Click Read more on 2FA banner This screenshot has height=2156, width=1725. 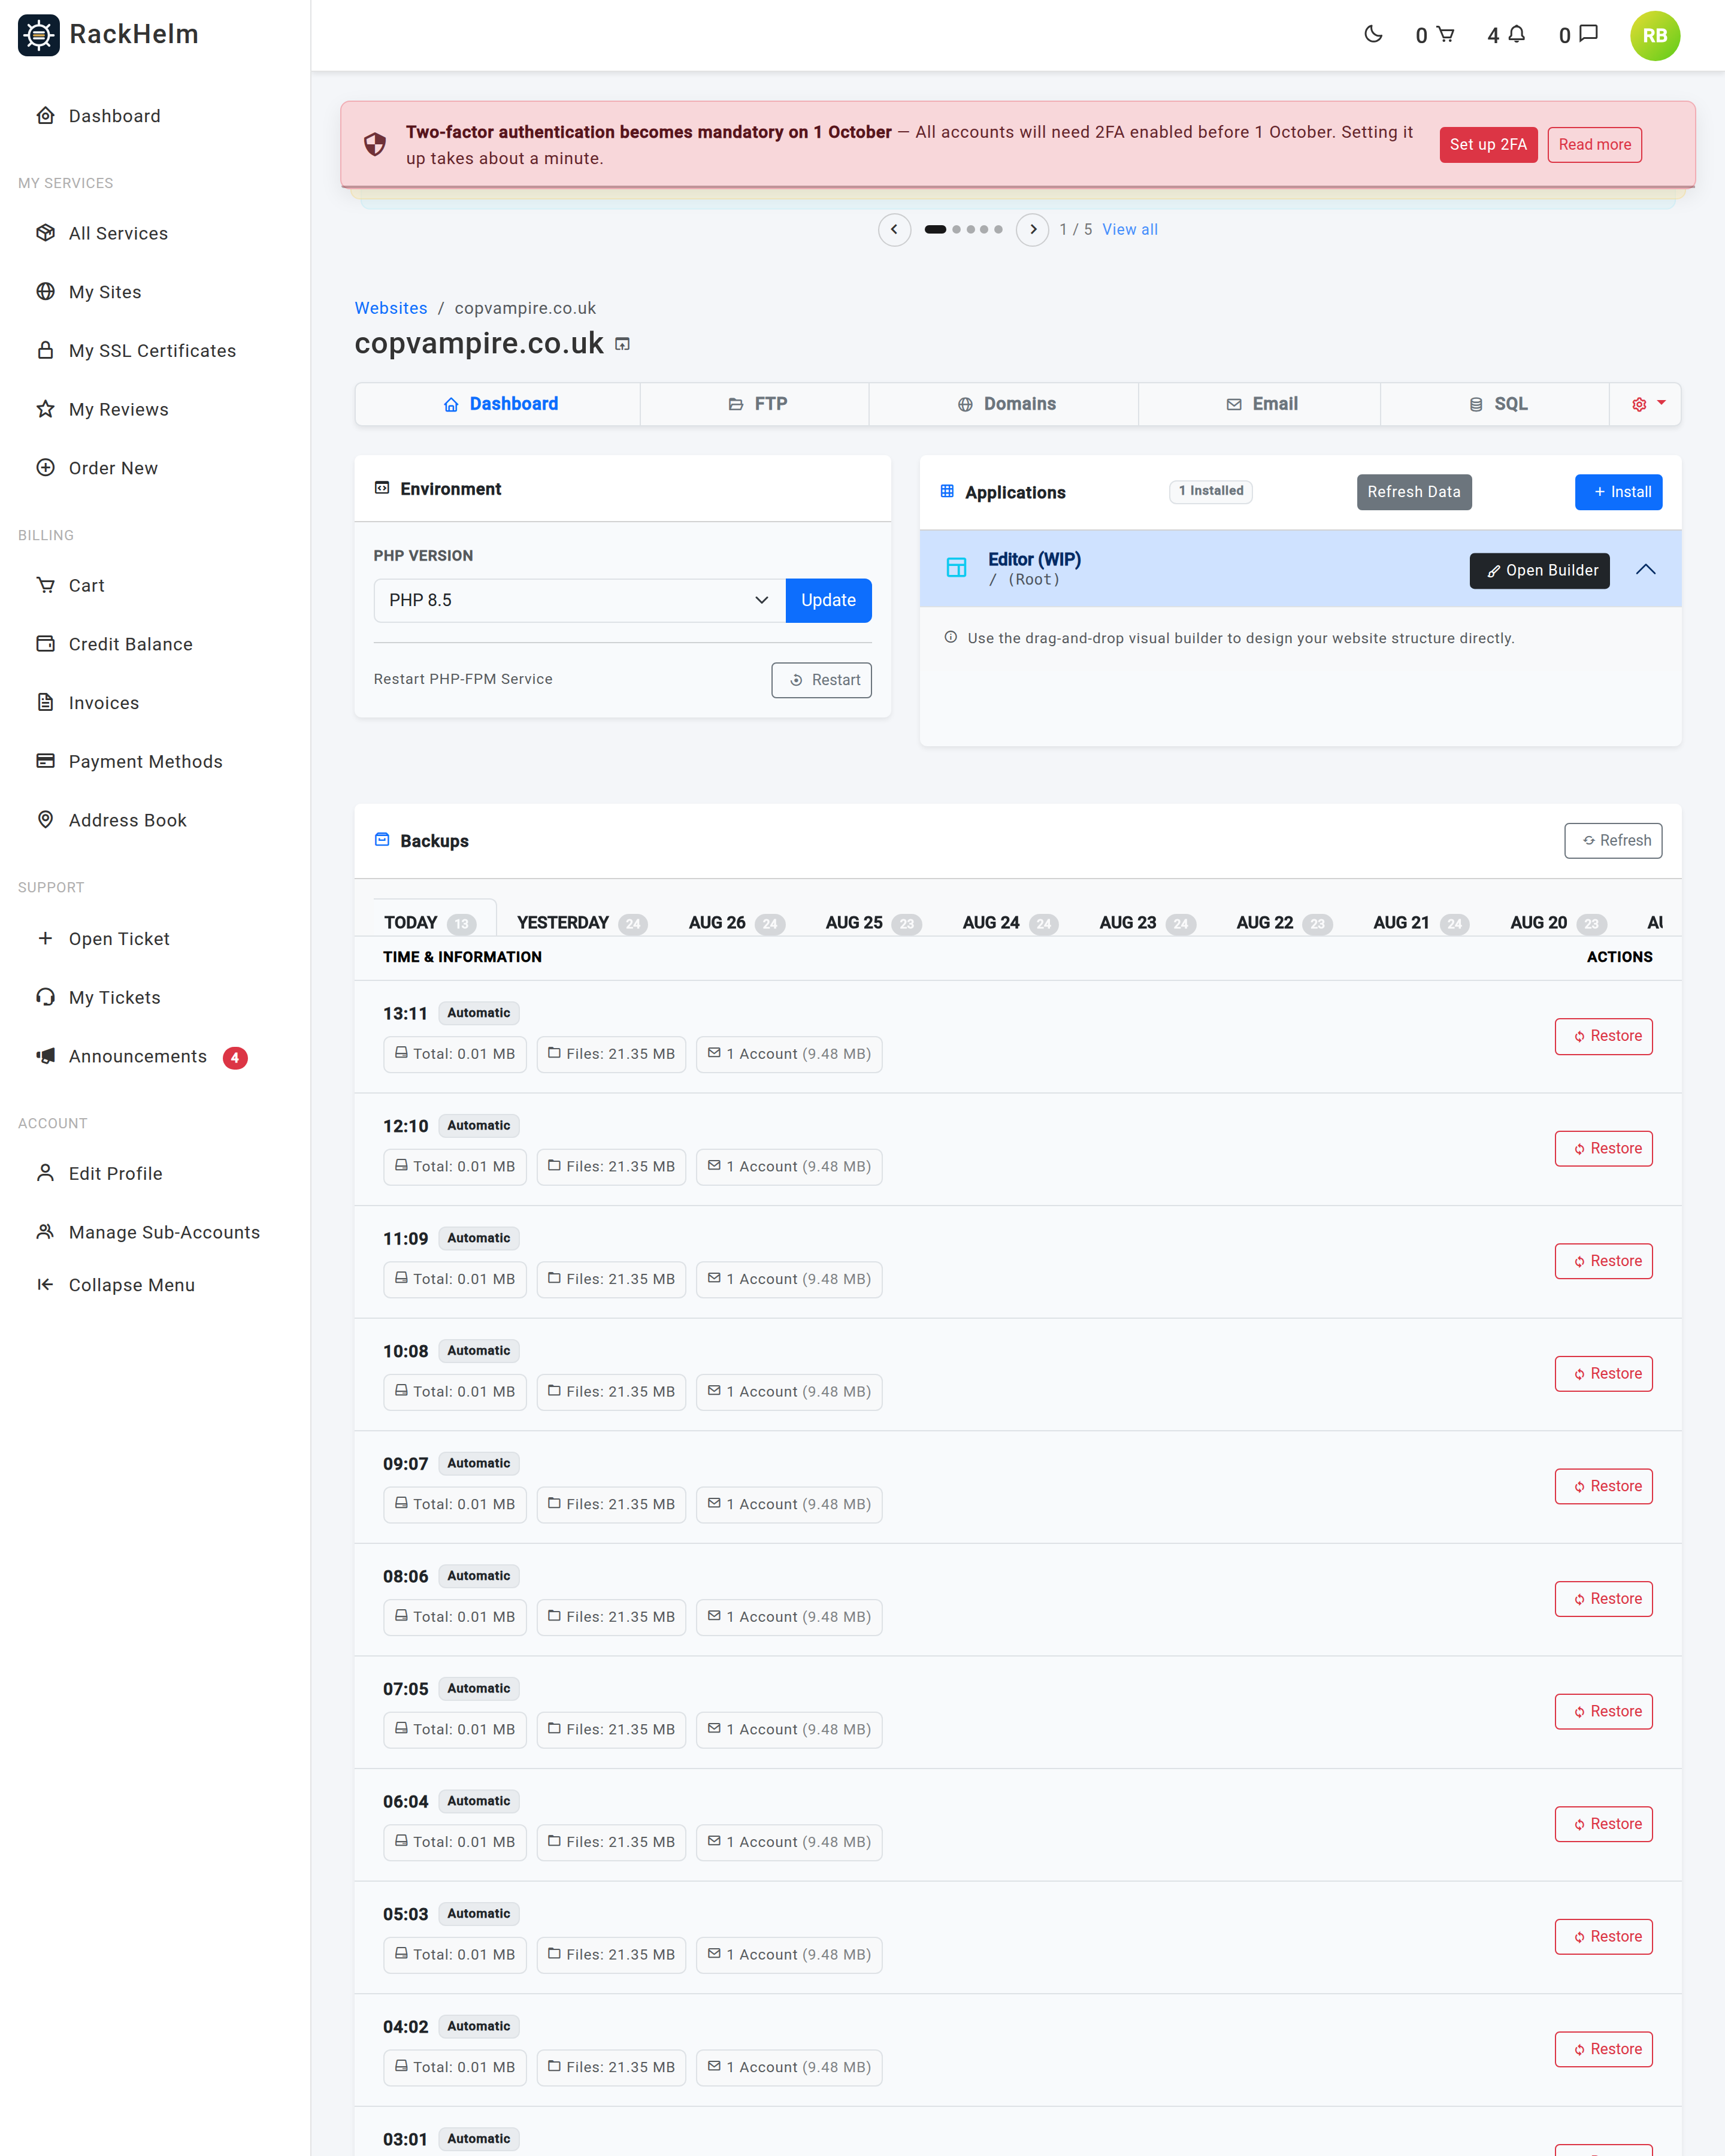click(x=1594, y=144)
